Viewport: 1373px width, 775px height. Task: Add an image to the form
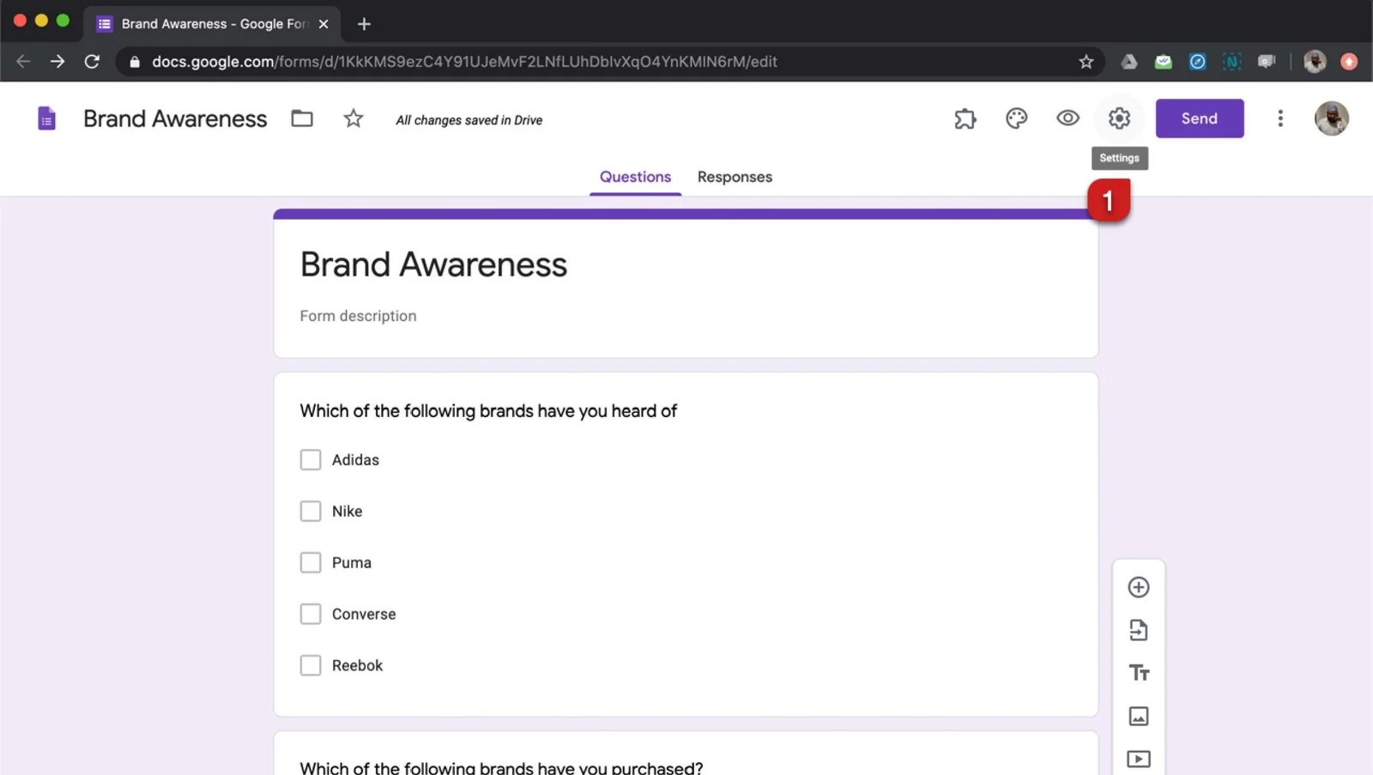1138,716
